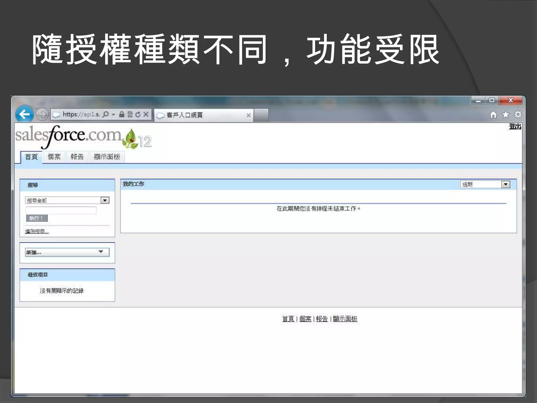Switch to the 顯示面板 tab
The width and height of the screenshot is (537, 403).
point(107,157)
